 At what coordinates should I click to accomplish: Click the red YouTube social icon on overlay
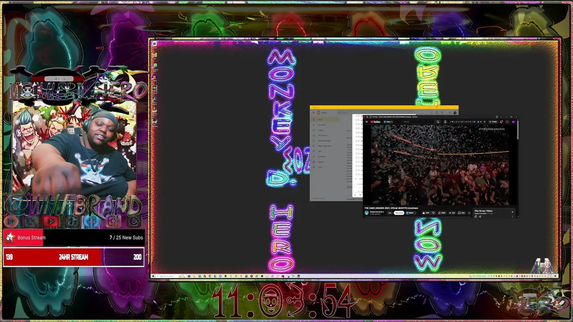click(51, 221)
